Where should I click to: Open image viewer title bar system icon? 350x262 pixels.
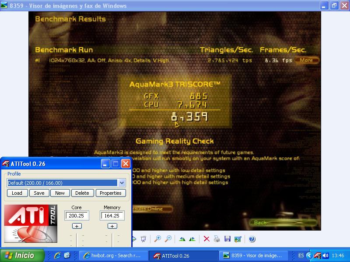click(4, 5)
